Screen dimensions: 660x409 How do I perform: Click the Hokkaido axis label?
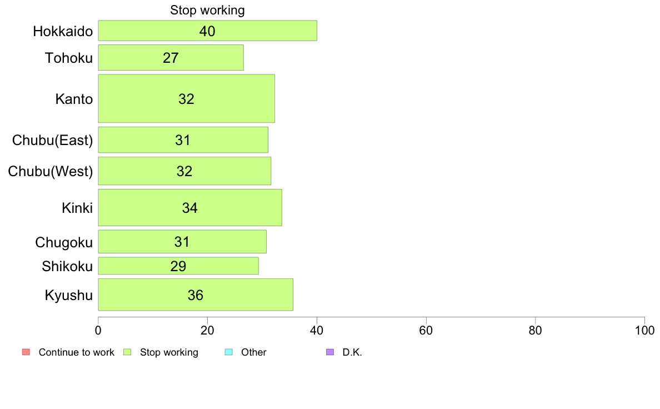pos(63,31)
